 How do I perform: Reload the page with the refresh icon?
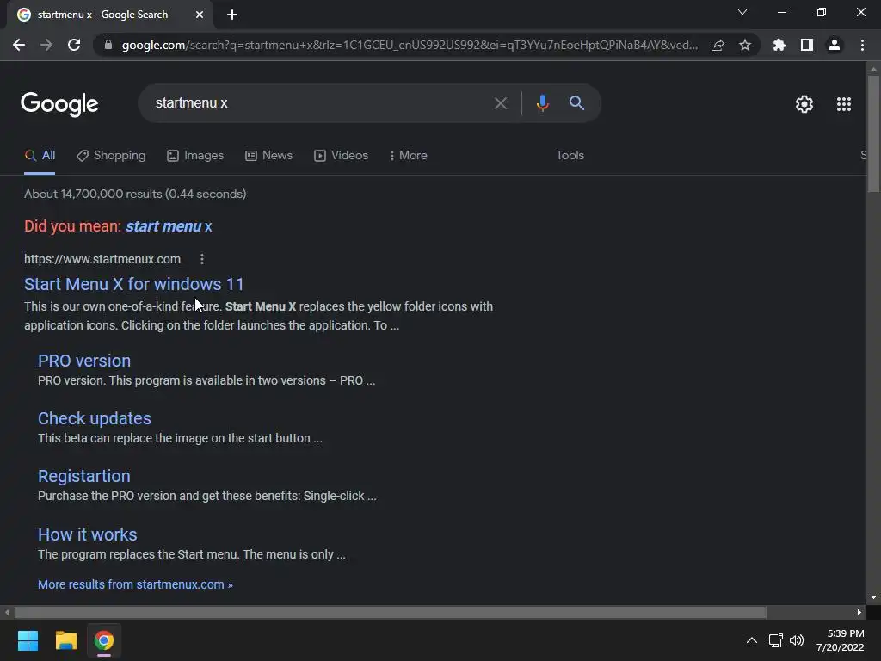[x=74, y=45]
